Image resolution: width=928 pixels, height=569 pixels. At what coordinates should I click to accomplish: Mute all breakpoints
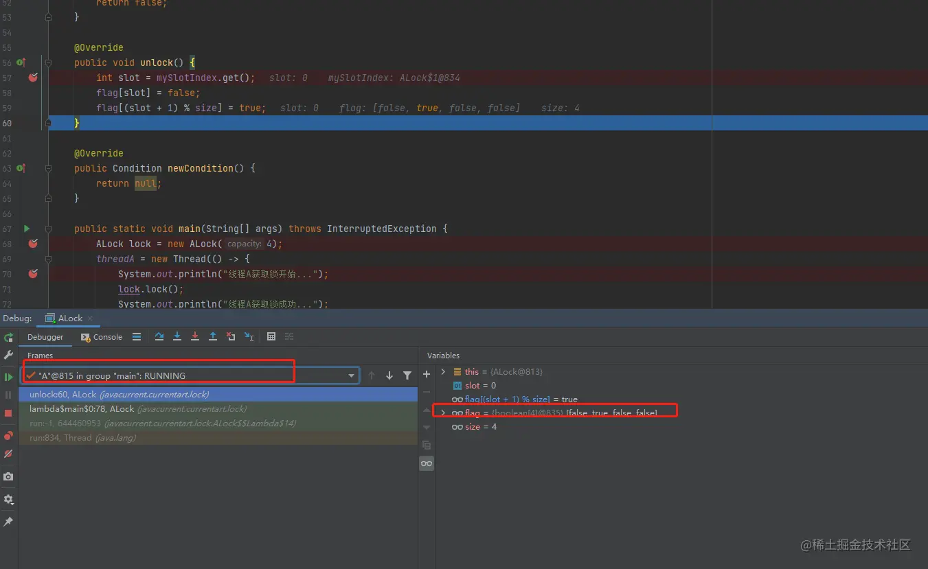(8, 454)
